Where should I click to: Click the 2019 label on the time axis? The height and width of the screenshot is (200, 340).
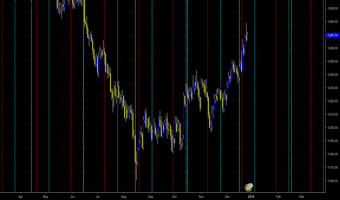click(251, 197)
